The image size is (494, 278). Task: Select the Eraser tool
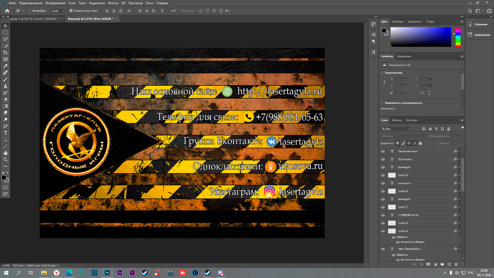[x=6, y=99]
